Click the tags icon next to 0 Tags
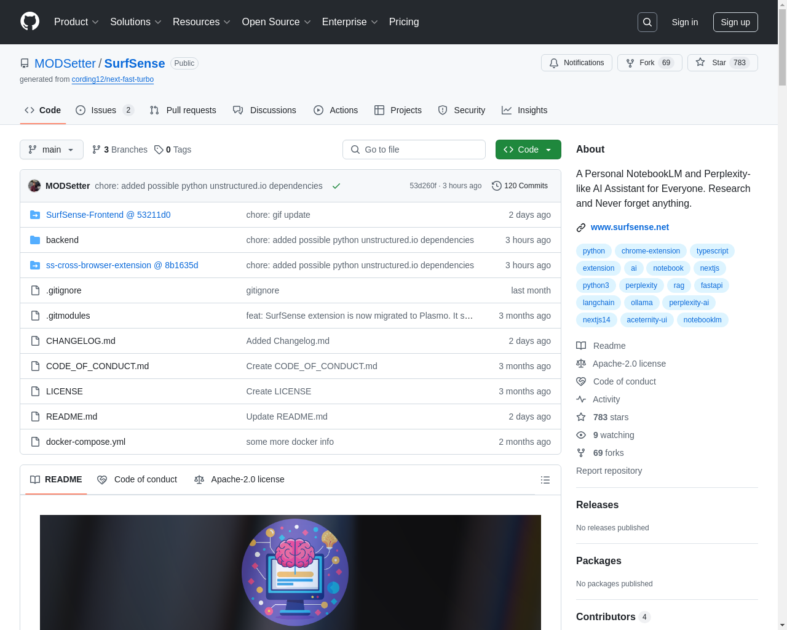787x630 pixels. (159, 150)
